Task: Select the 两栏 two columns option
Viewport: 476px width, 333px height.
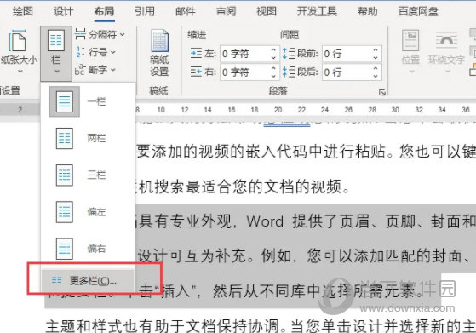Action: coord(88,139)
